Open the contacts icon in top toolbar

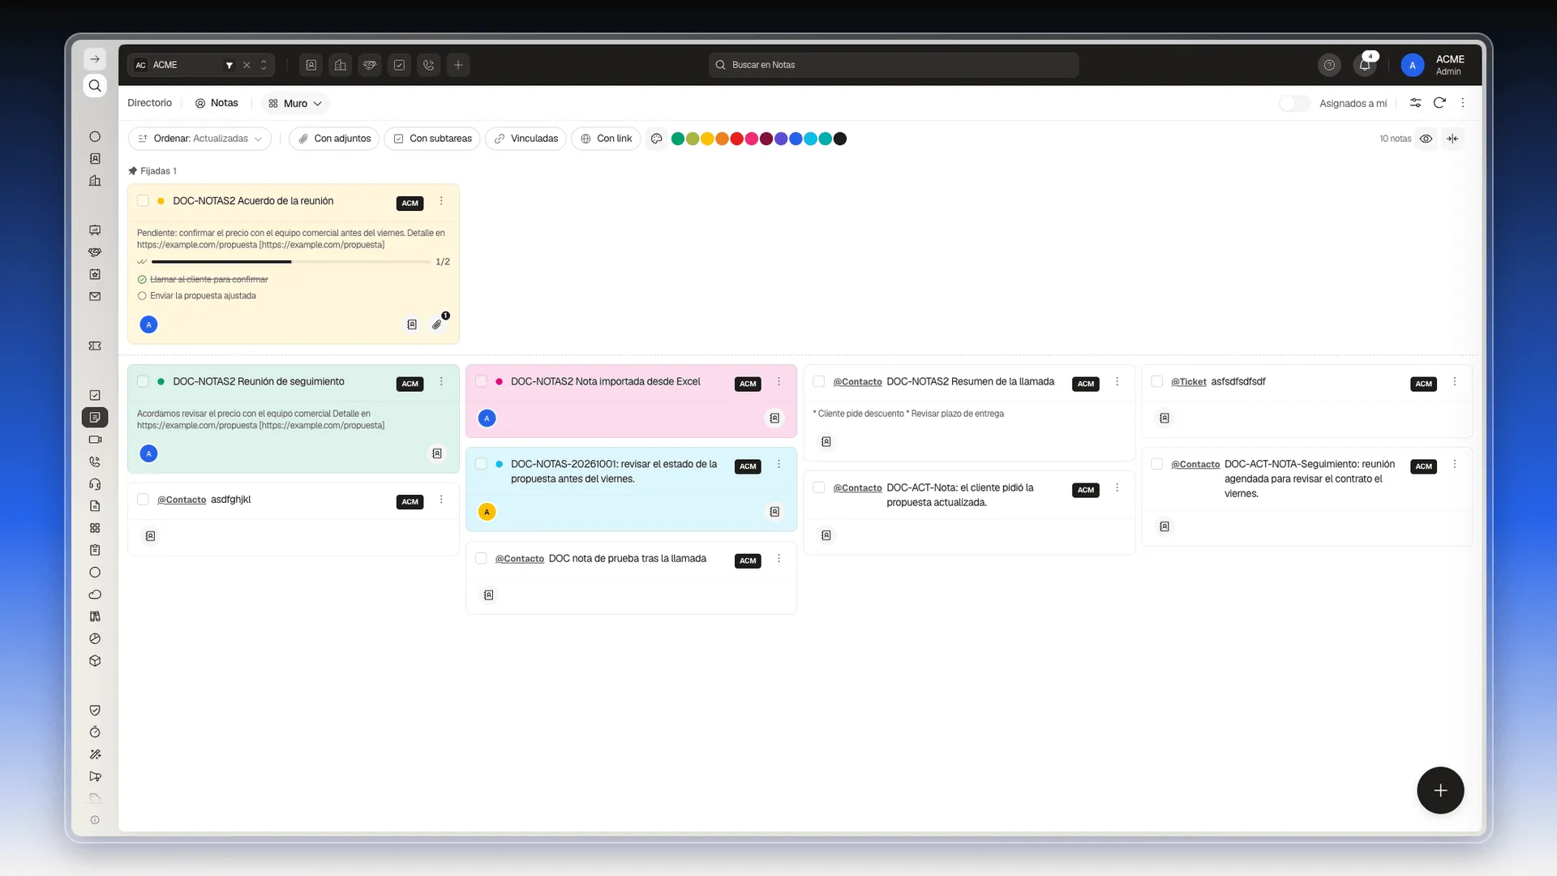311,65
